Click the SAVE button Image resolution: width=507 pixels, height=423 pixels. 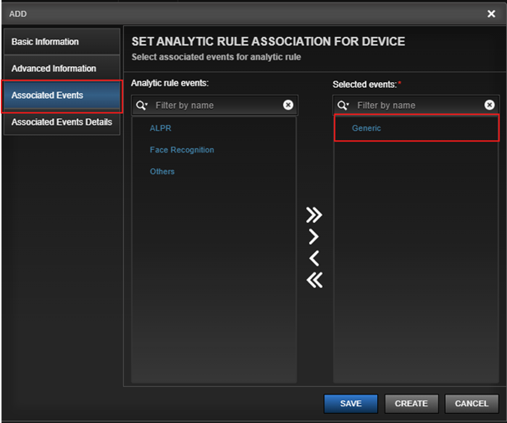click(x=350, y=404)
